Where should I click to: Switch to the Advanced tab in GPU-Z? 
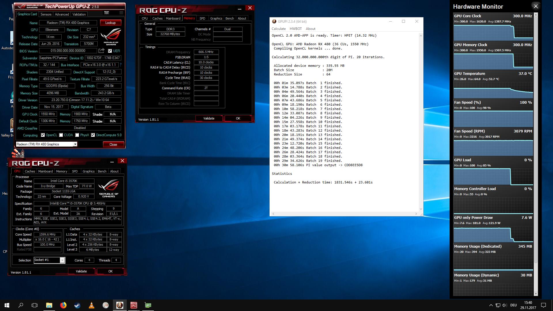(62, 14)
